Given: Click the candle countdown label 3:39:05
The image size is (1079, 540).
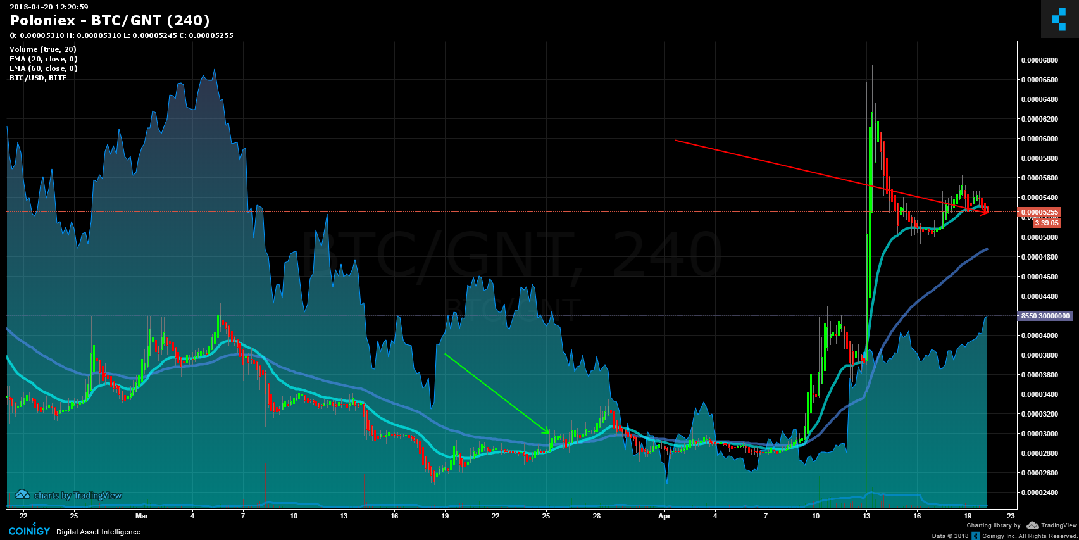Looking at the screenshot, I should pos(1047,223).
